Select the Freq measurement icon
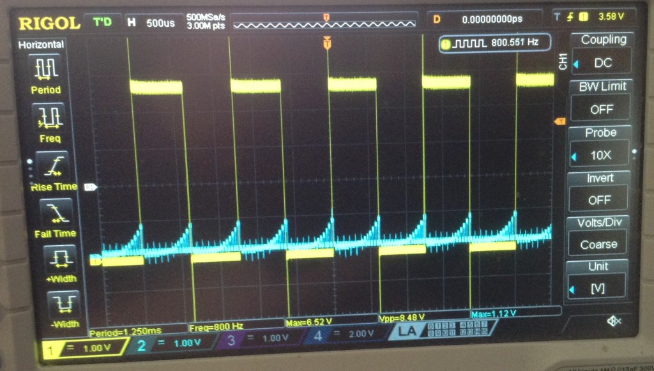The width and height of the screenshot is (654, 371). point(50,116)
